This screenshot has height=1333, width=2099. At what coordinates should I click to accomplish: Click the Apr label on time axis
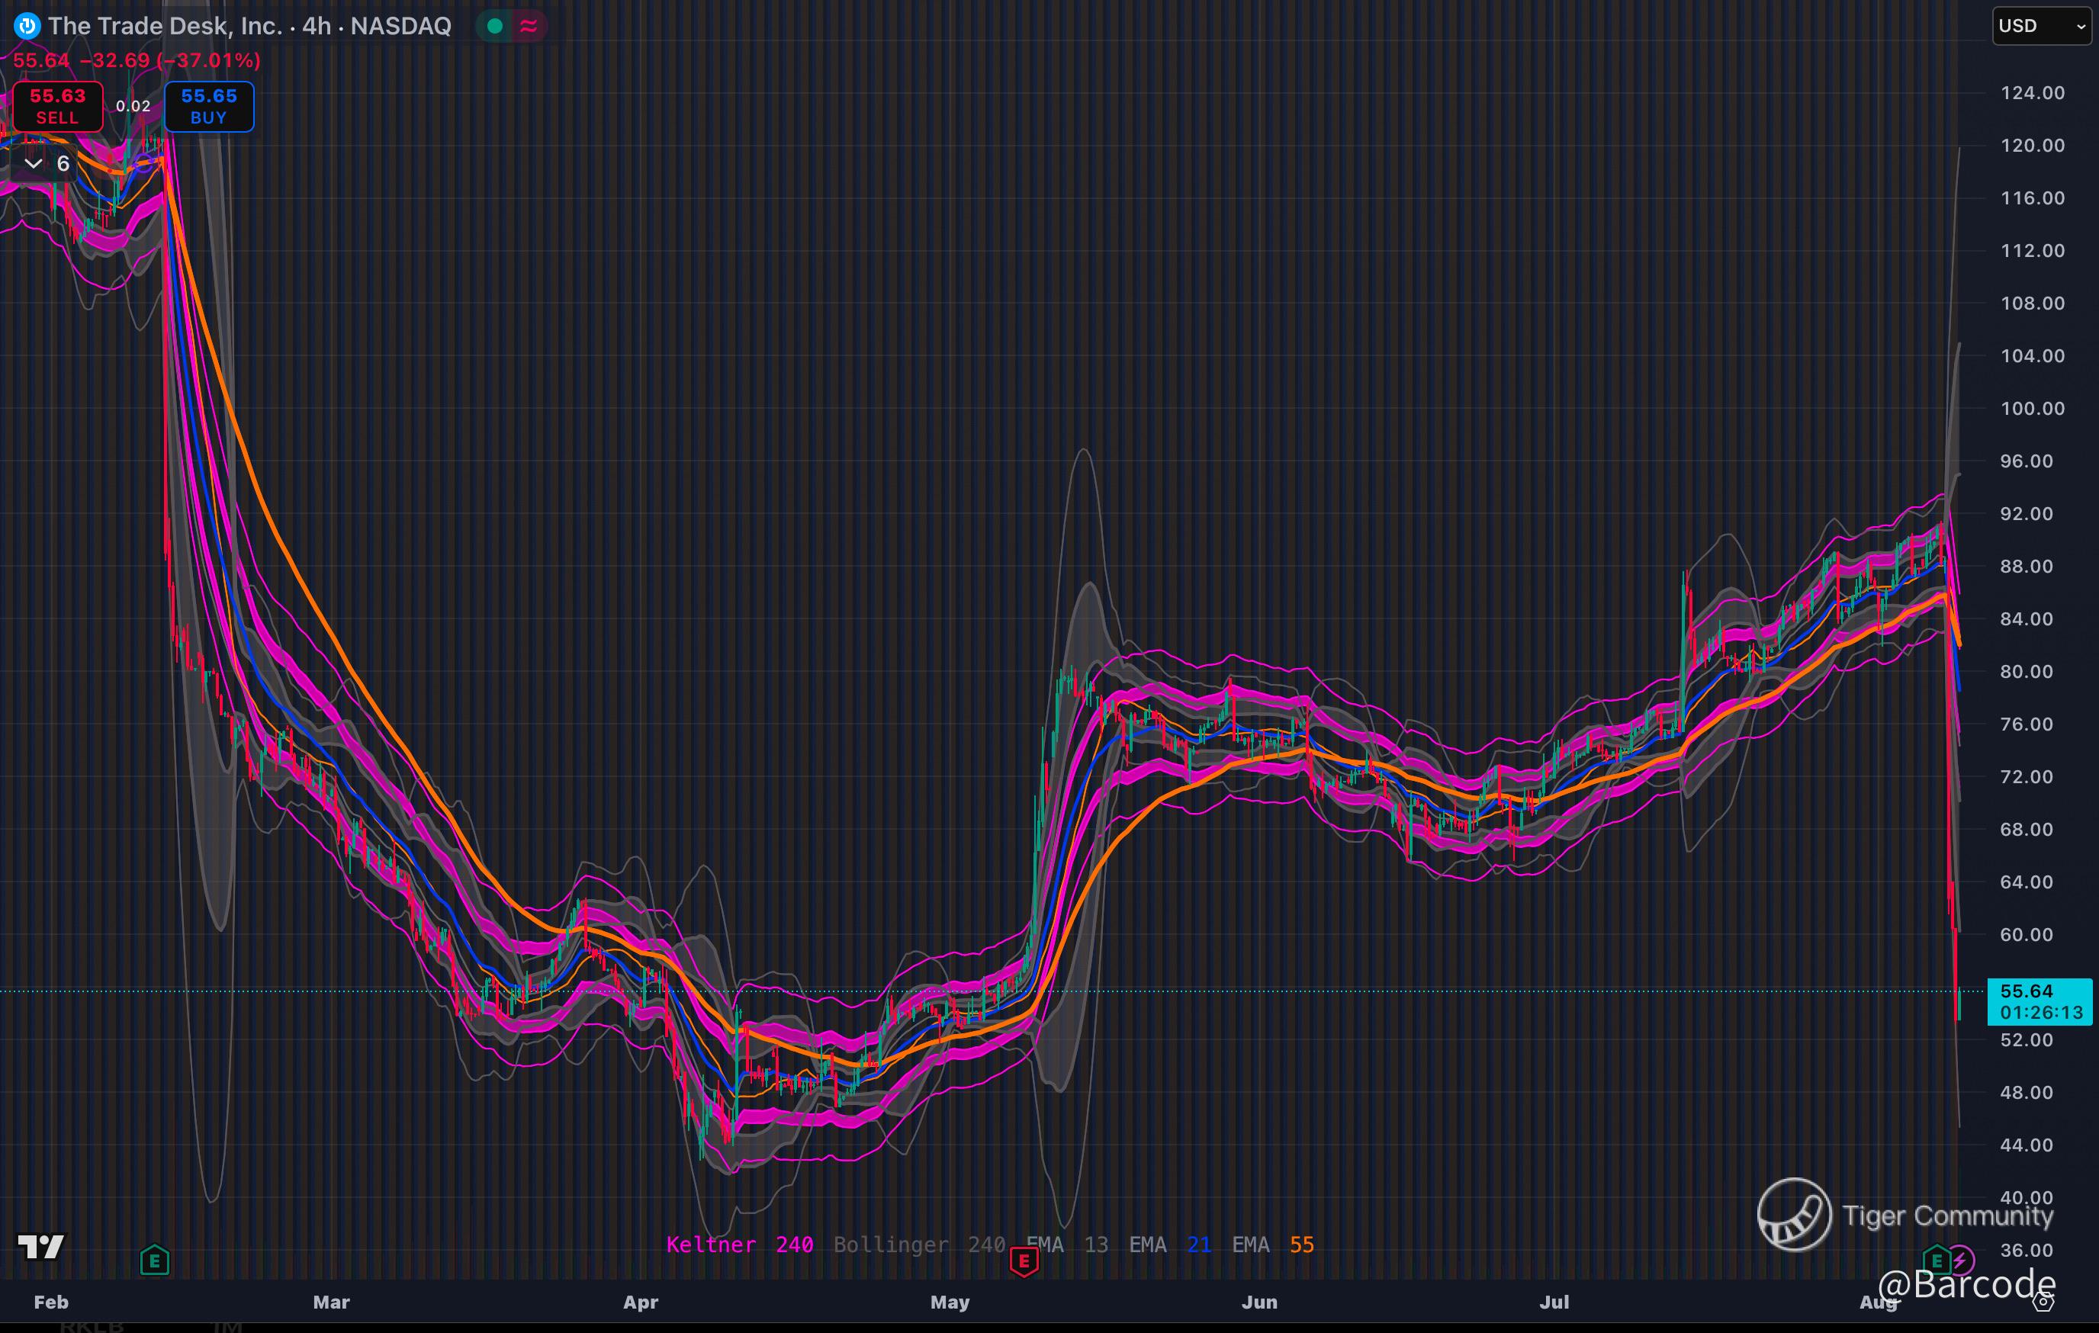coord(641,1302)
